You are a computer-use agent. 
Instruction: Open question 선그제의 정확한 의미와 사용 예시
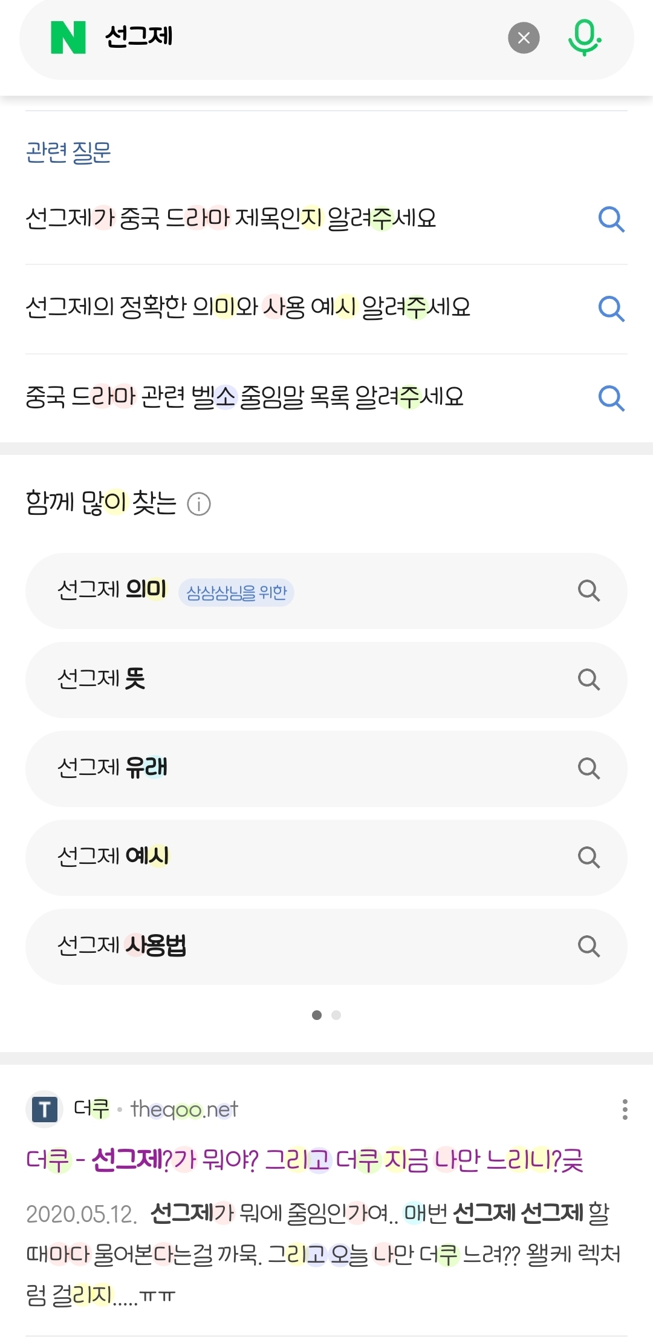[x=248, y=307]
